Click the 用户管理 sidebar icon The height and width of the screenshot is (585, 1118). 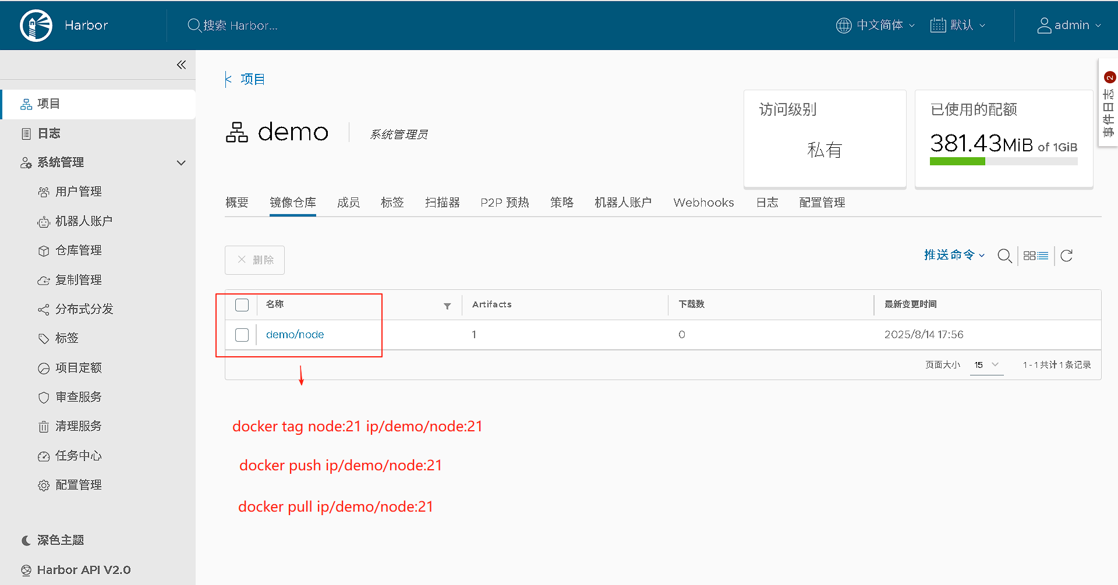(44, 192)
